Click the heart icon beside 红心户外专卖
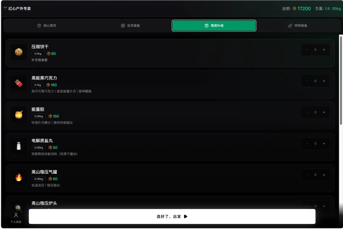This screenshot has height=229, width=343. click(5, 8)
